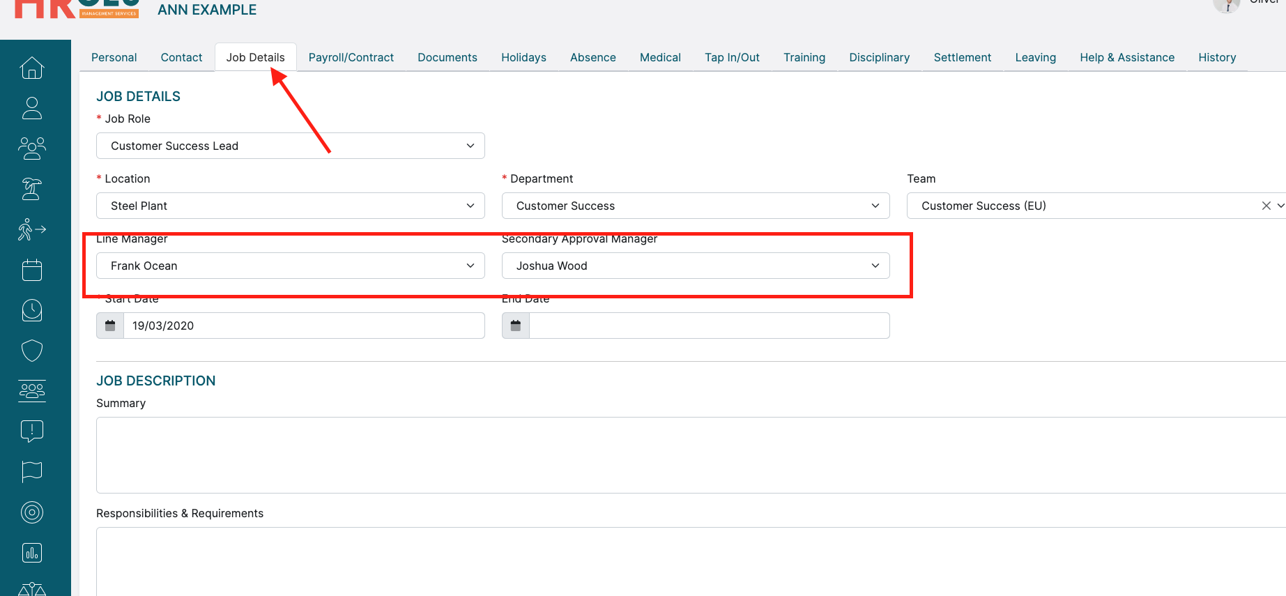This screenshot has width=1286, height=596.
Task: Go to the Disciplinary tab
Action: [x=879, y=57]
